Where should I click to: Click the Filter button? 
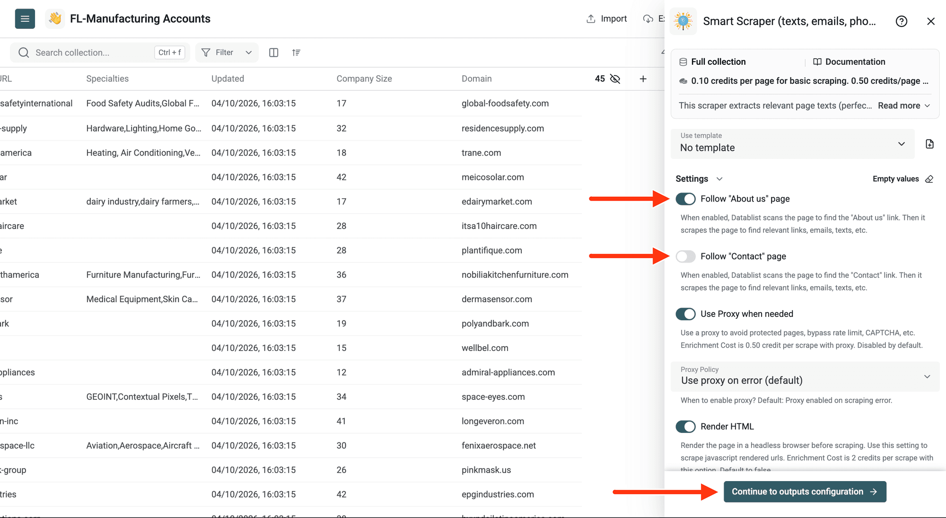click(x=227, y=53)
